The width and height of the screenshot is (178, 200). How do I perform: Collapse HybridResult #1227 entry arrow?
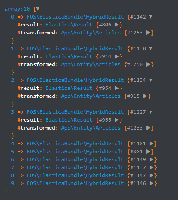pos(150,112)
